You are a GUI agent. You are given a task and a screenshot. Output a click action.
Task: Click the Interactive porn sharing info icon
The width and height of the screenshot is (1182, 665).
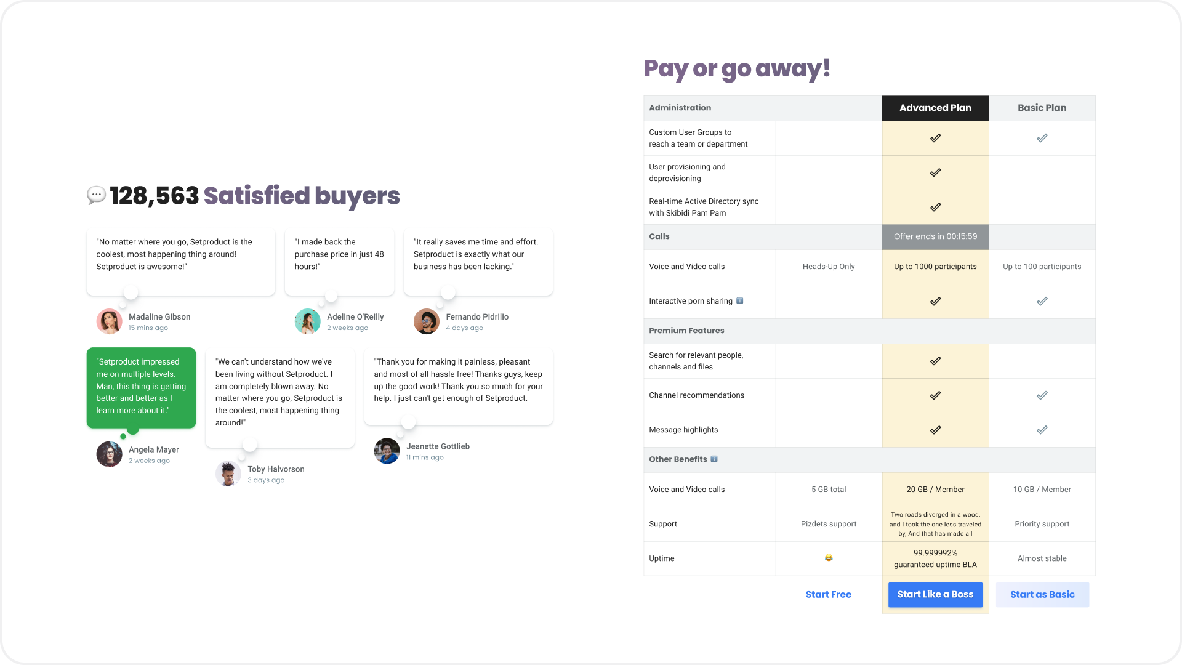point(741,300)
